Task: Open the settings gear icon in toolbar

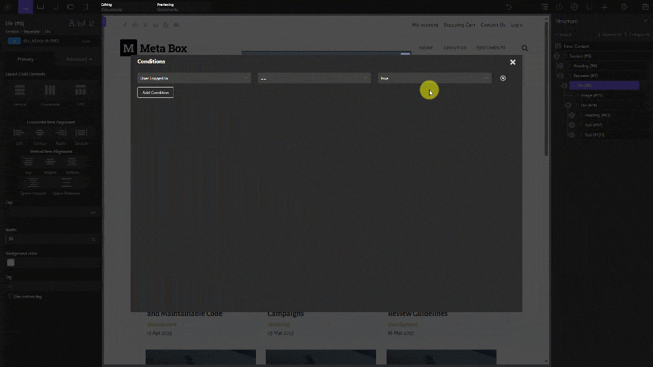Action: coord(575,7)
